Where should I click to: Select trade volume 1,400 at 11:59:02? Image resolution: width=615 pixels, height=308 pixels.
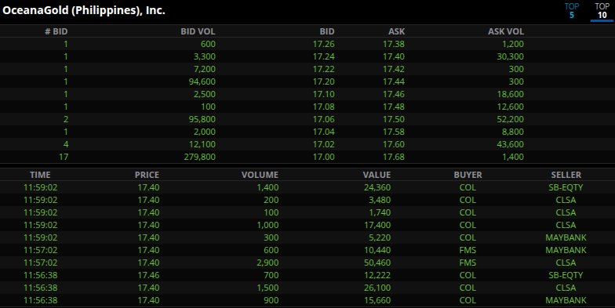267,187
